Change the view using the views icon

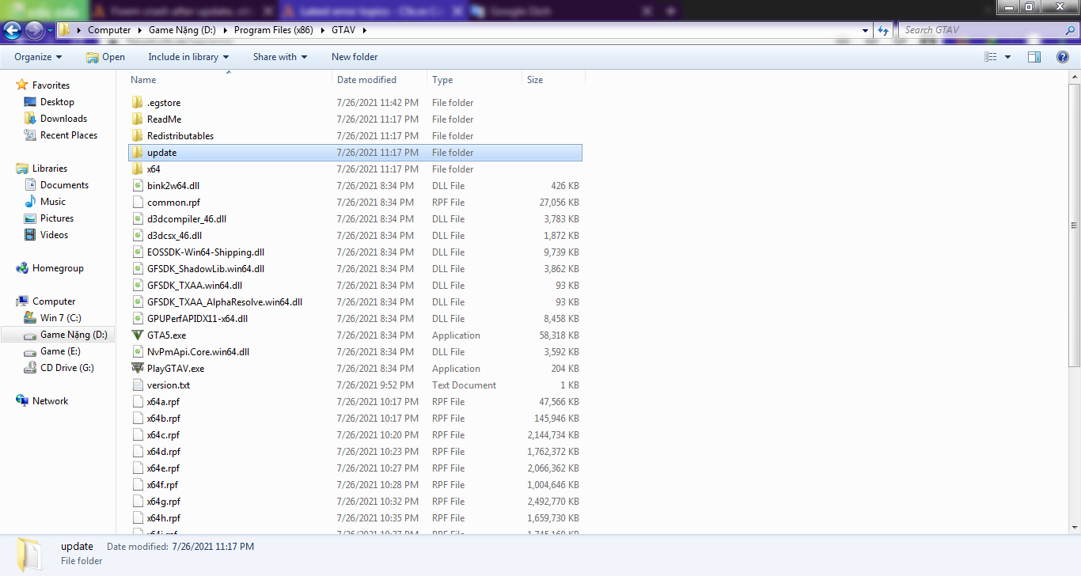(992, 56)
